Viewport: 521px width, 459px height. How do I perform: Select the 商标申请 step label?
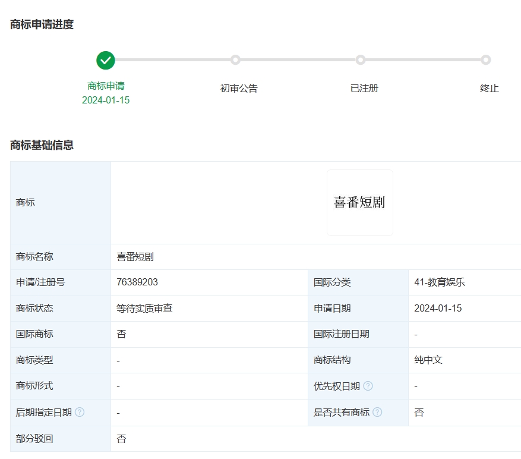[106, 86]
